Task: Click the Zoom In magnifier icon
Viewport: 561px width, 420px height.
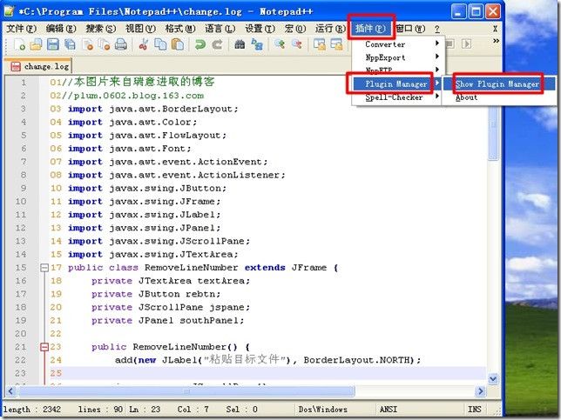Action: click(x=280, y=44)
